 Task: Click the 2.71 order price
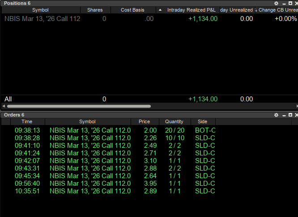150,153
